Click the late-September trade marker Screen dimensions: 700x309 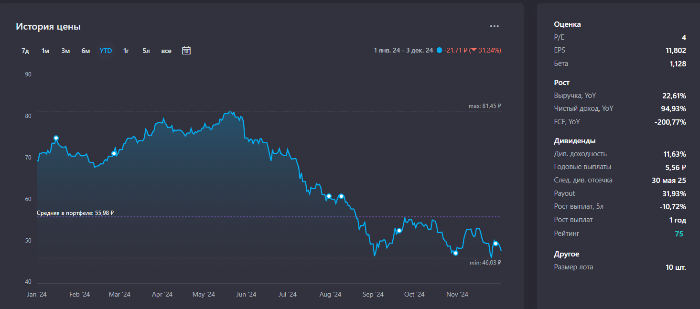tap(399, 231)
